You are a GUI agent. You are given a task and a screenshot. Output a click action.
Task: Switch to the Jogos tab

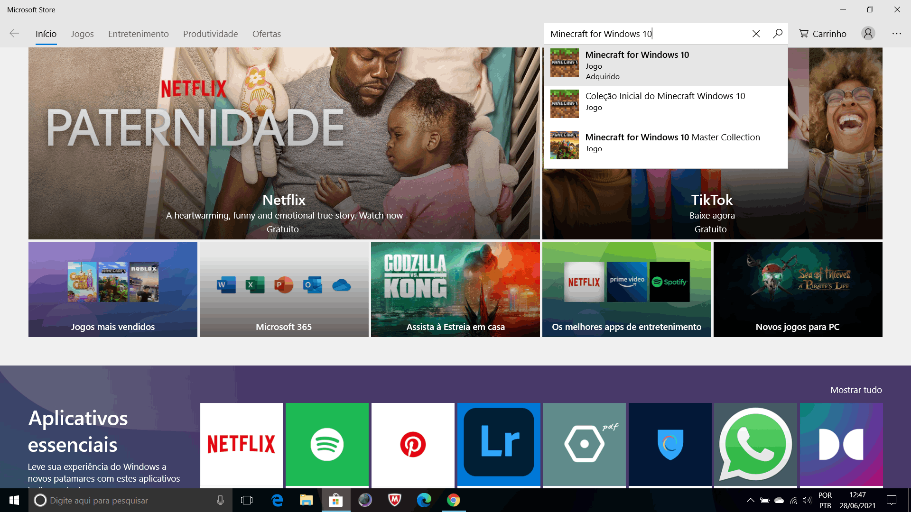83,34
